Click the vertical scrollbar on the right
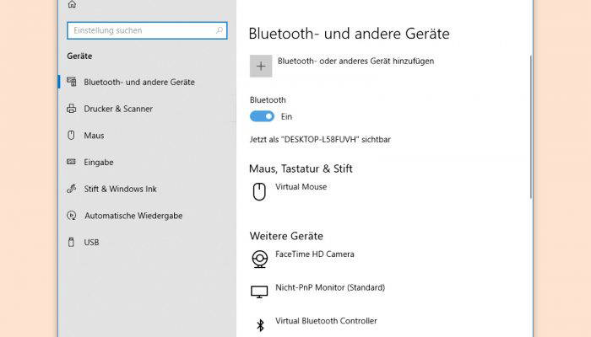591x337 pixels. tap(531, 127)
